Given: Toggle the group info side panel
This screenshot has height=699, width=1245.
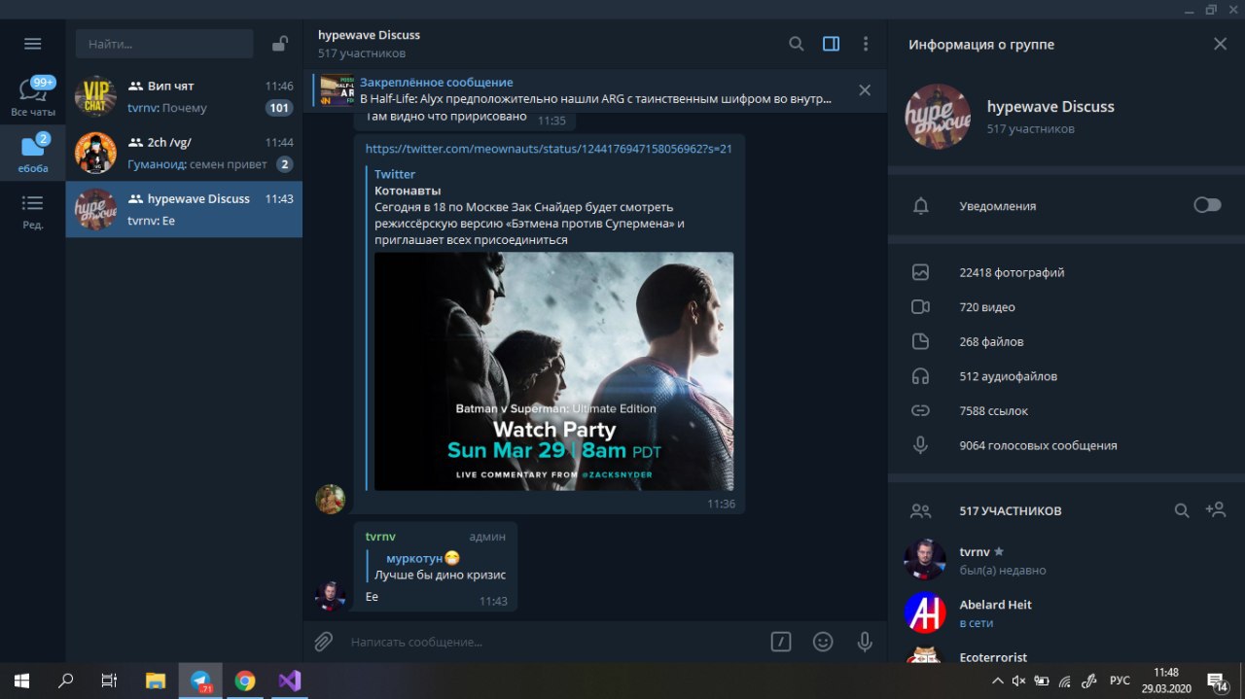Looking at the screenshot, I should [x=831, y=44].
